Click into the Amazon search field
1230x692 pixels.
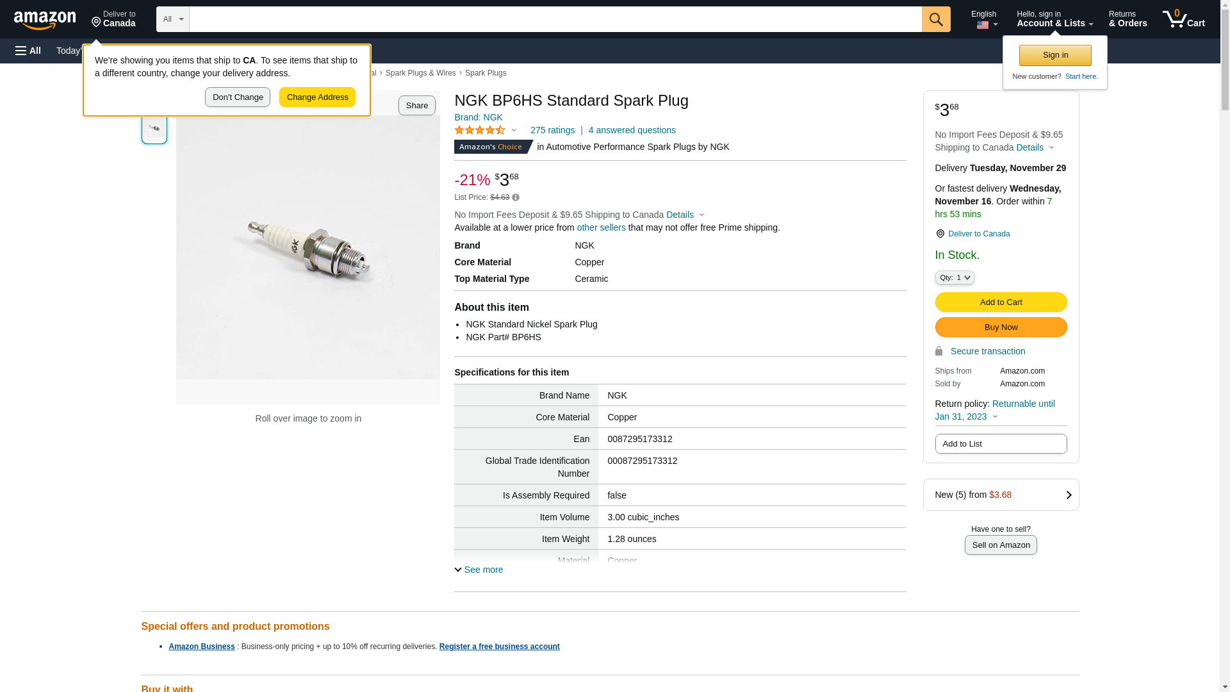(x=555, y=19)
